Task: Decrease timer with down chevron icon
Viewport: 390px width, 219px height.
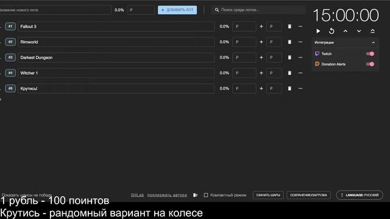Action: tap(359, 31)
